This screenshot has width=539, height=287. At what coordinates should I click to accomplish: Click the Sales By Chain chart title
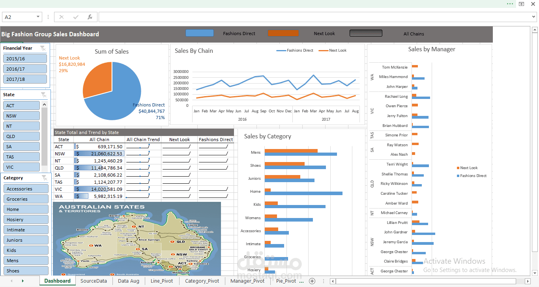(194, 50)
